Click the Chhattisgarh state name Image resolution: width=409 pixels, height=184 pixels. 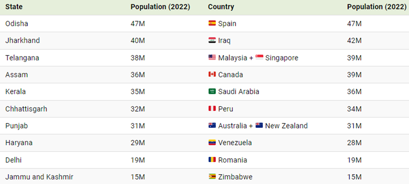[x=26, y=109]
